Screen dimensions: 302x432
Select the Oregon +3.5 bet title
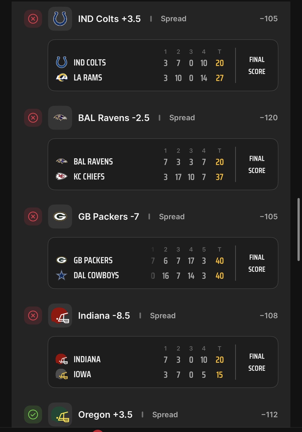105,414
